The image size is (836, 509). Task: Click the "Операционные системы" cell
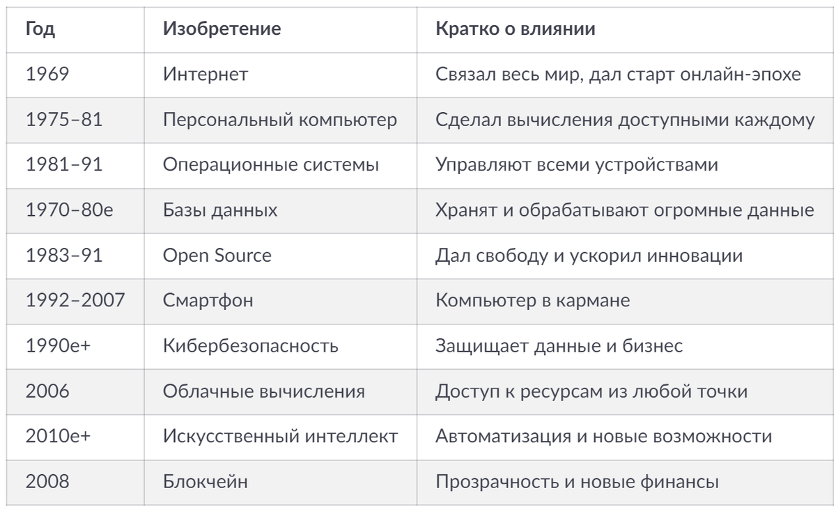tap(281, 165)
